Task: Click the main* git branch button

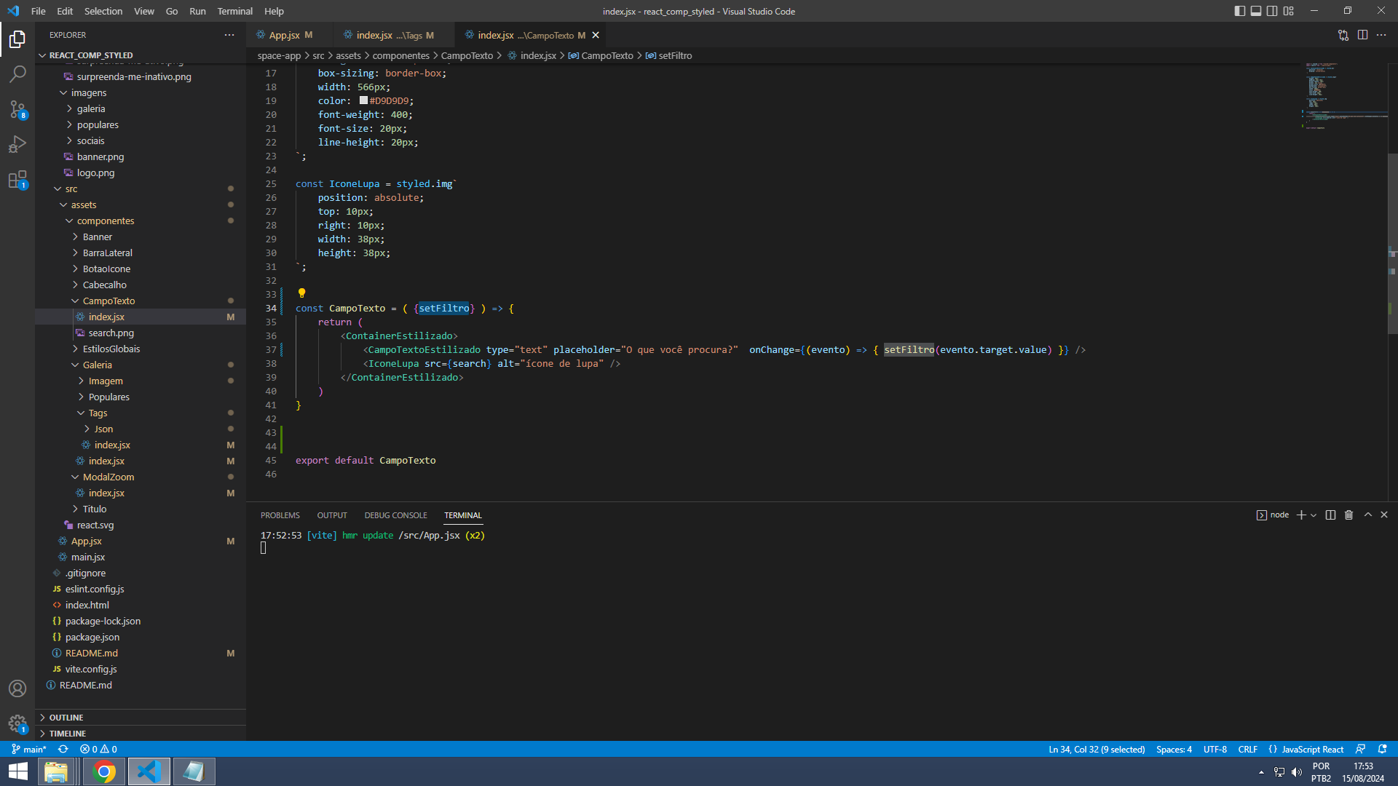Action: pyautogui.click(x=29, y=750)
